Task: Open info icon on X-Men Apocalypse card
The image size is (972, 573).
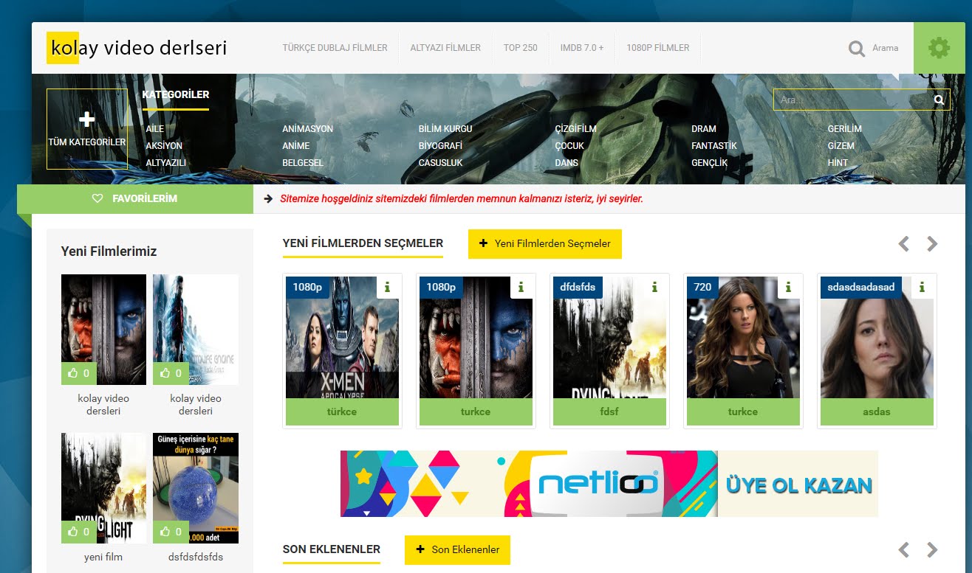Action: pos(389,288)
